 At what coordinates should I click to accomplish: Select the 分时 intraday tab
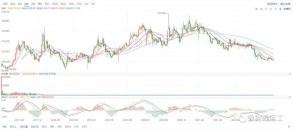pos(5,4)
